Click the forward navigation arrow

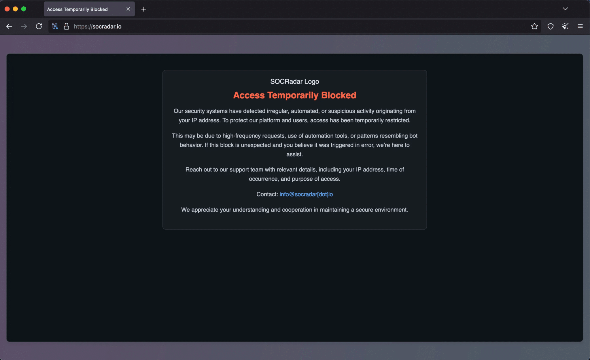tap(24, 26)
